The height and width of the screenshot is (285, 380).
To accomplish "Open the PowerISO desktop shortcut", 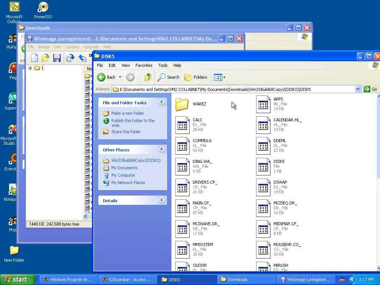I will [43, 10].
